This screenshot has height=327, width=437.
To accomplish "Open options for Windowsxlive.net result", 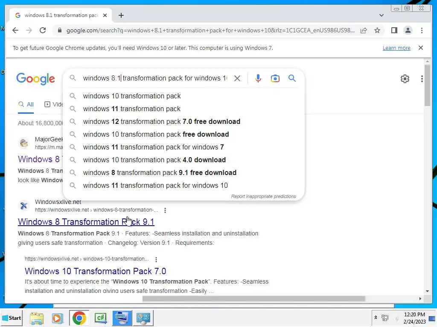I will (x=165, y=210).
